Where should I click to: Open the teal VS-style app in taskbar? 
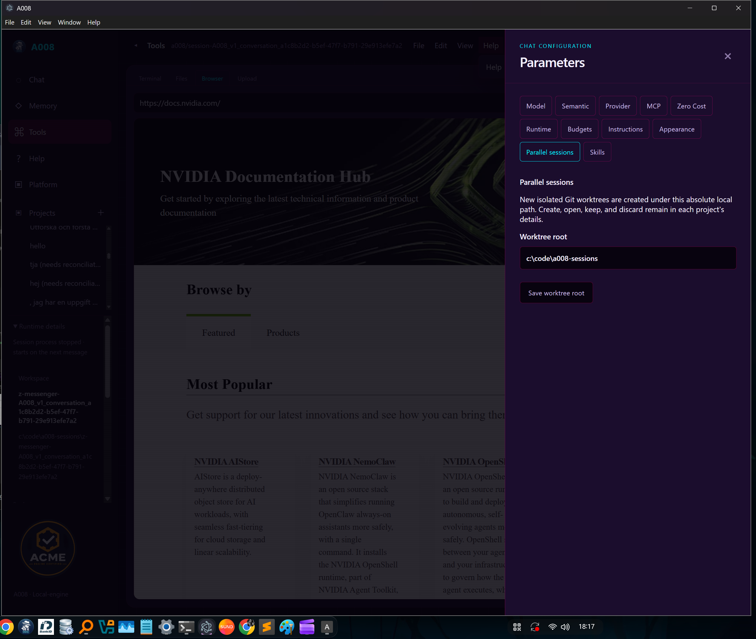(106, 627)
